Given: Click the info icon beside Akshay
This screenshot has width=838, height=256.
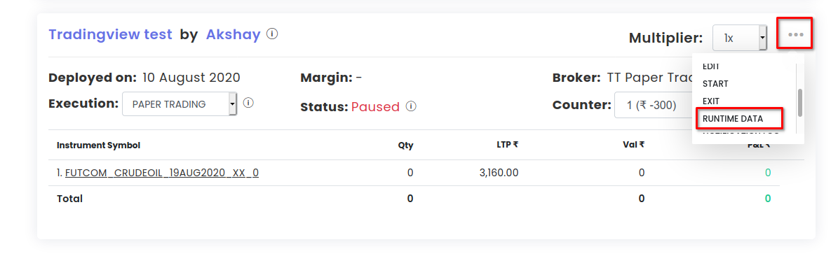Looking at the screenshot, I should pyautogui.click(x=272, y=34).
